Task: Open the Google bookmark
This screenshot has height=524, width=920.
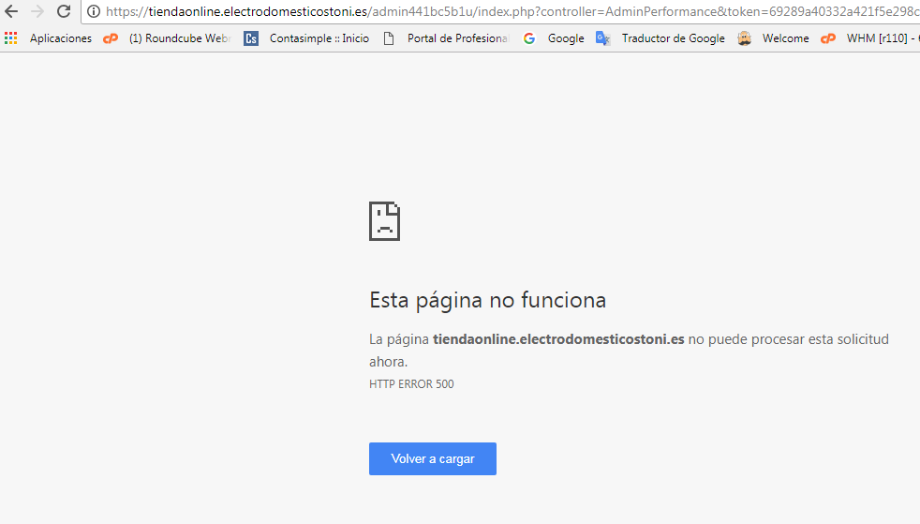Action: tap(566, 38)
